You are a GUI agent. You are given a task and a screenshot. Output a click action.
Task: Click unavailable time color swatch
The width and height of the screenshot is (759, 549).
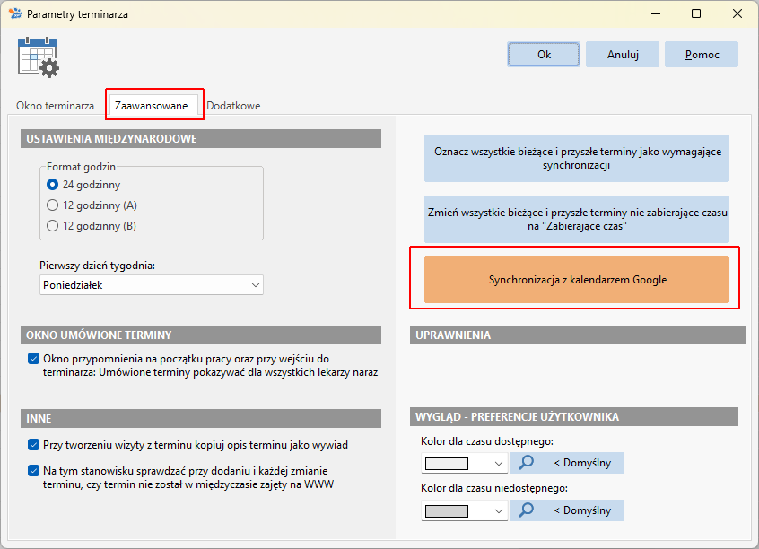[x=446, y=511]
